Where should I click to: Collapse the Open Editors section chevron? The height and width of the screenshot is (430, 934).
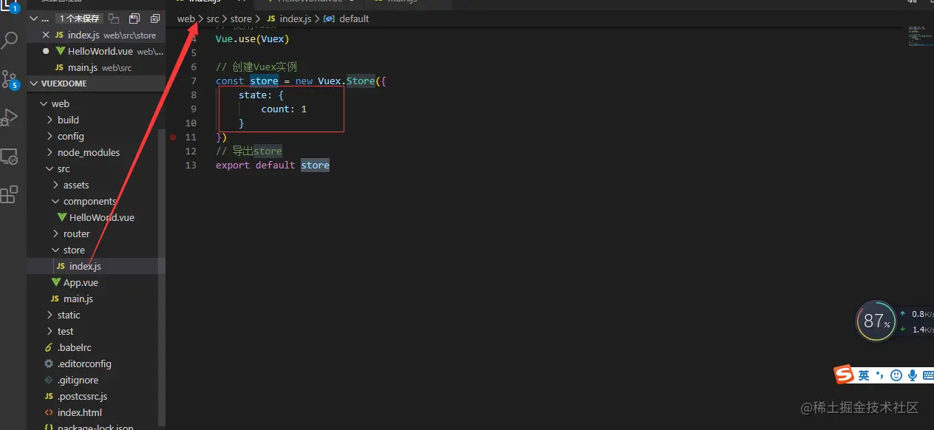pyautogui.click(x=34, y=18)
